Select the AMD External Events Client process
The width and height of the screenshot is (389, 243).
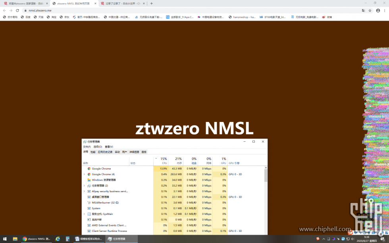click(x=109, y=226)
